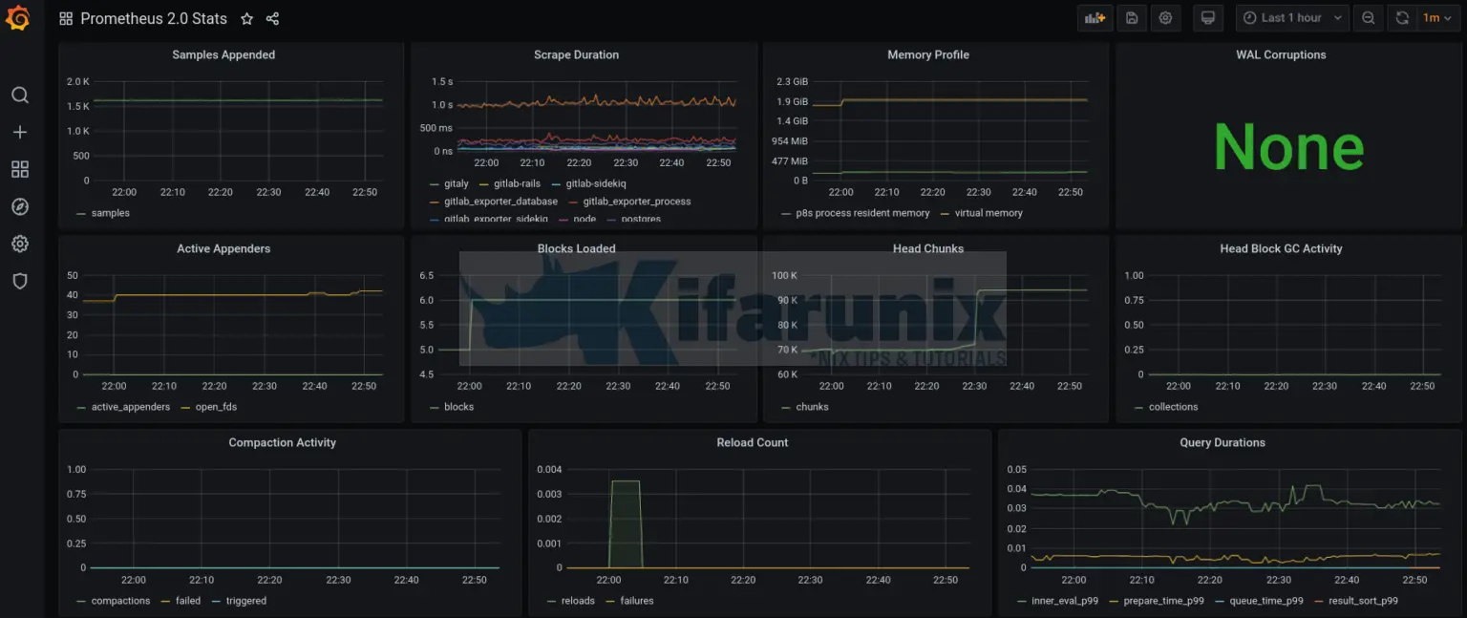Screen dimensions: 1467x618
Task: Open the Samples Appended panel menu
Action: click(223, 54)
